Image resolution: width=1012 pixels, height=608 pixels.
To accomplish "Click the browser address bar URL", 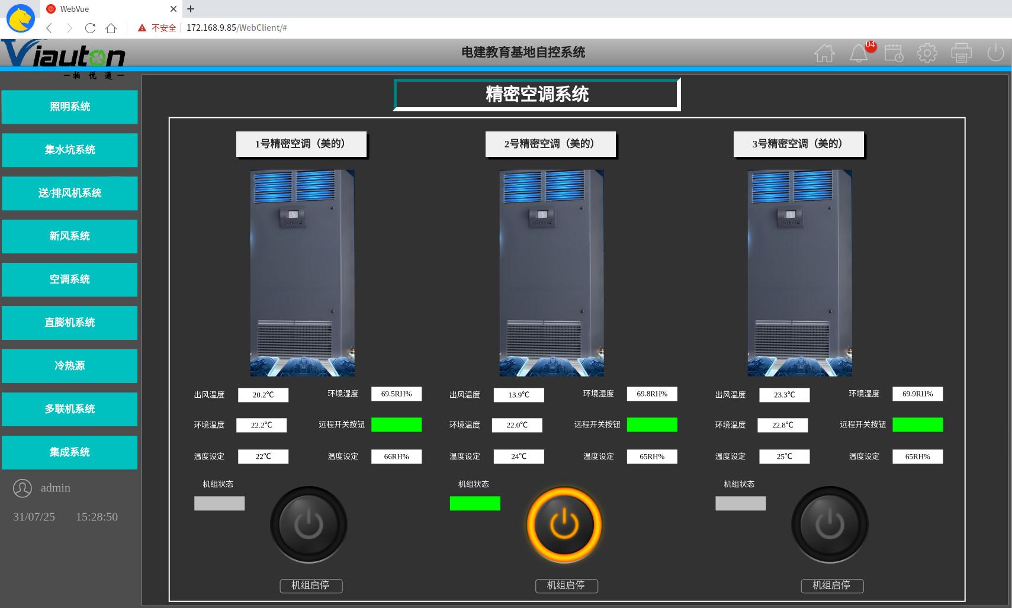I will coord(237,28).
